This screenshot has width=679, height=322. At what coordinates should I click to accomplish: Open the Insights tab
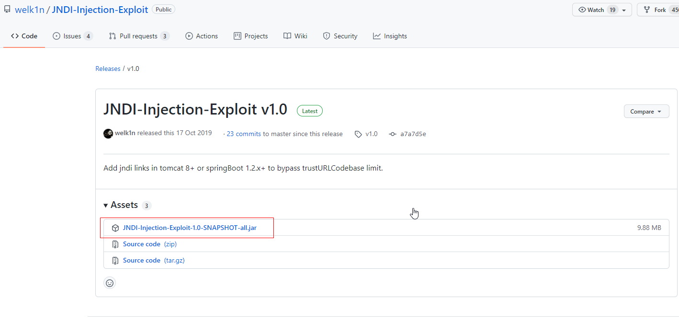click(x=390, y=36)
